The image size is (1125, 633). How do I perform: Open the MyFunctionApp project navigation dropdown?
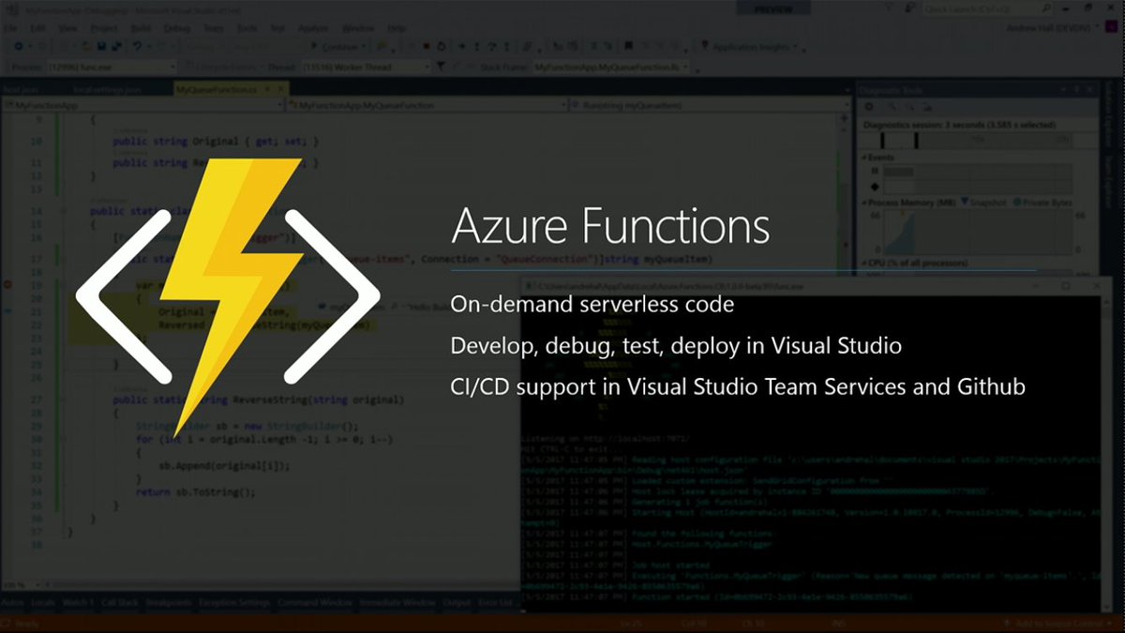point(145,106)
